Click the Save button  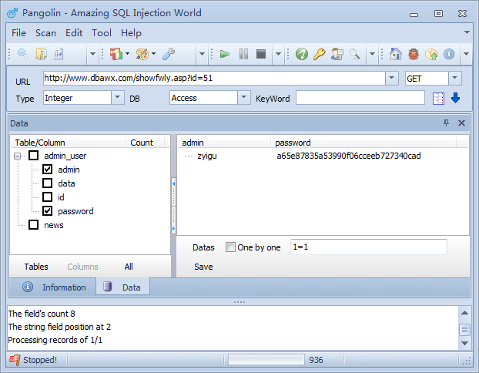point(203,267)
